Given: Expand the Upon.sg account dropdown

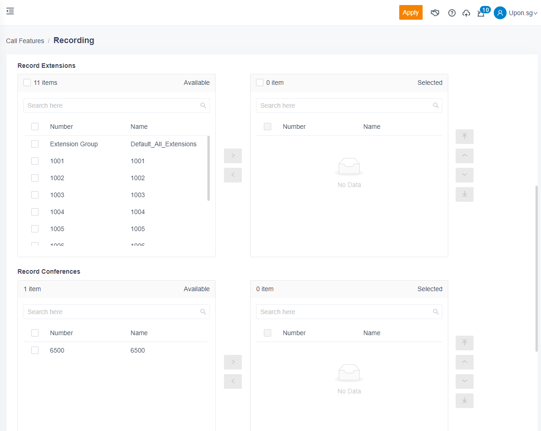Looking at the screenshot, I should coord(523,13).
